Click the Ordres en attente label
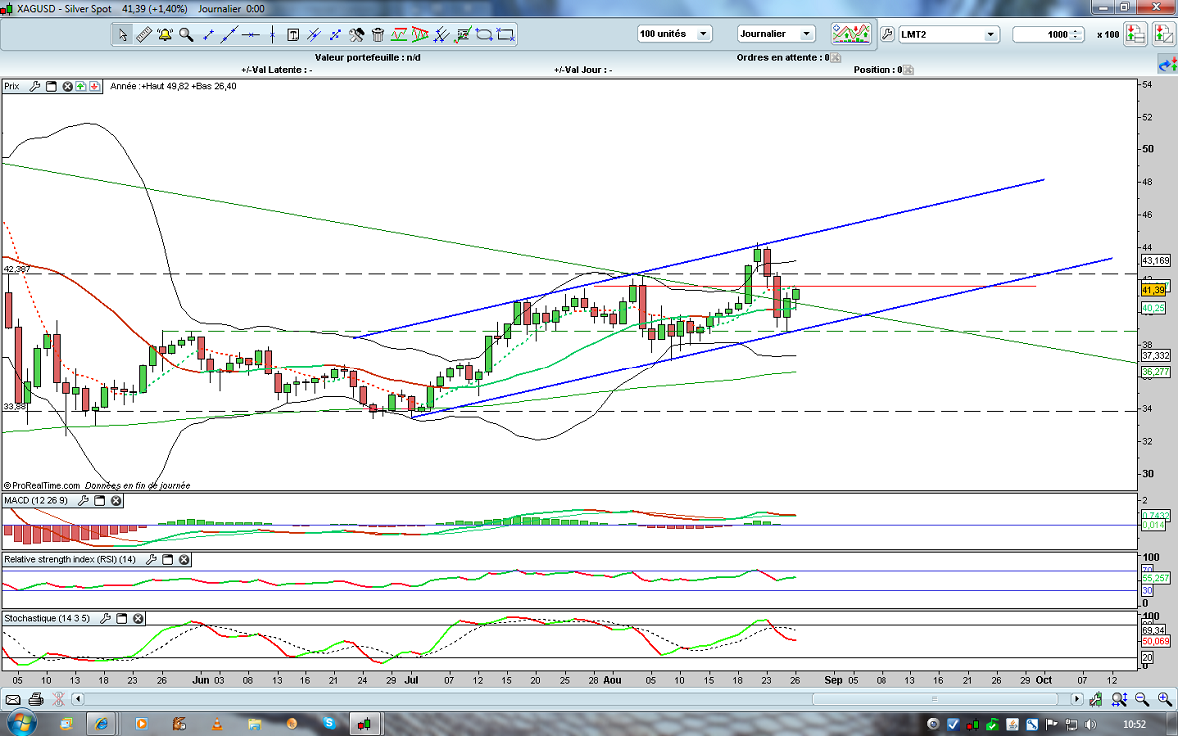 click(x=779, y=57)
